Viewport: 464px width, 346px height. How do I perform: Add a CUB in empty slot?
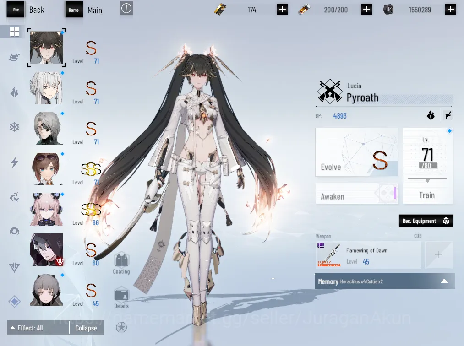coord(438,255)
